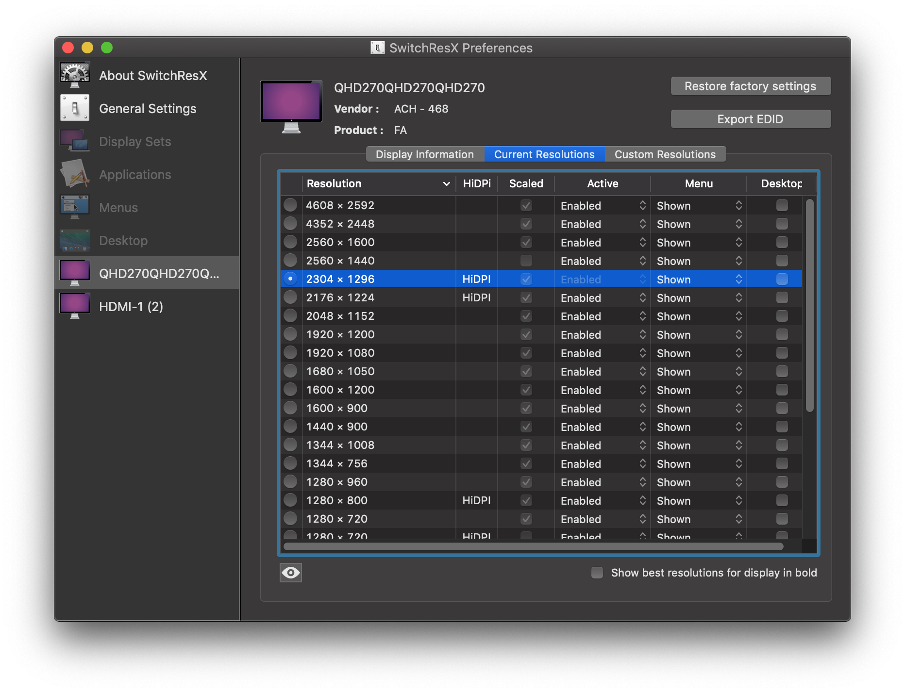Viewport: 905px width, 693px height.
Task: Click the Desktop sidebar icon
Action: (x=75, y=240)
